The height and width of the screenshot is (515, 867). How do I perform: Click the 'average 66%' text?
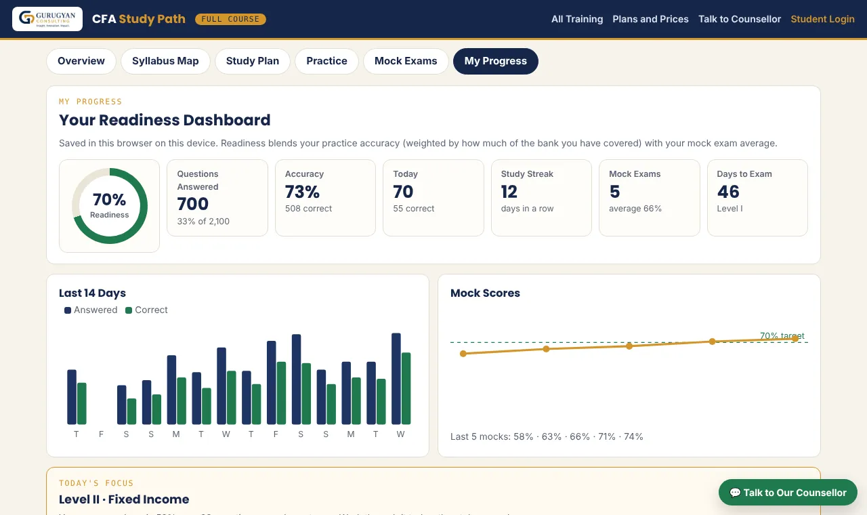(x=635, y=208)
